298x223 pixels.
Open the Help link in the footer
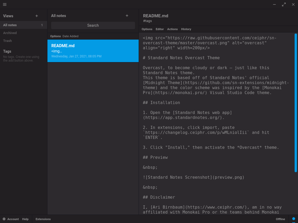coord(25,219)
